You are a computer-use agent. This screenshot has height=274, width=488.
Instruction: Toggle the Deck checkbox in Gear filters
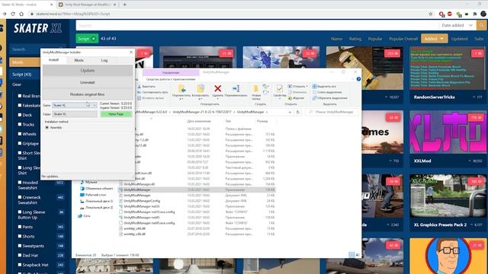click(x=20, y=115)
